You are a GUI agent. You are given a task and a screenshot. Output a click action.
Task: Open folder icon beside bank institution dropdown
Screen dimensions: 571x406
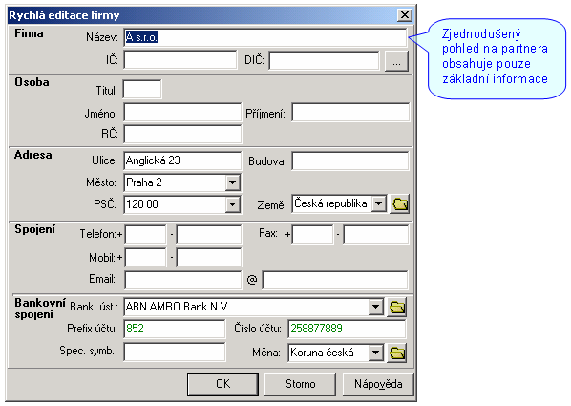click(397, 308)
